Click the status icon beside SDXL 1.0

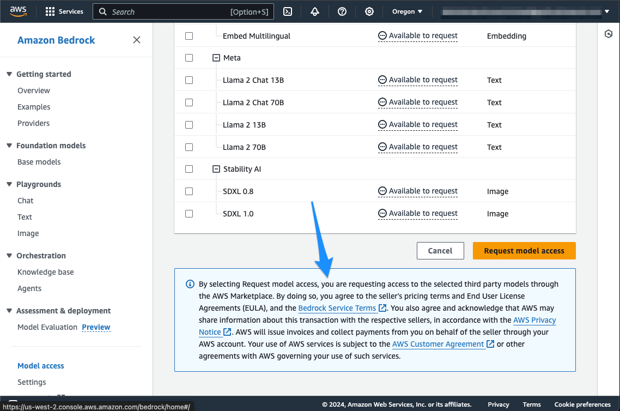point(382,214)
